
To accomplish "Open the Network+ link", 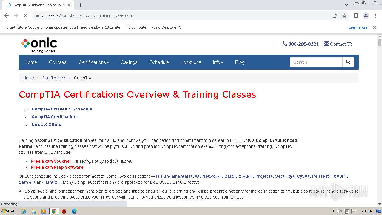I will [212, 176].
